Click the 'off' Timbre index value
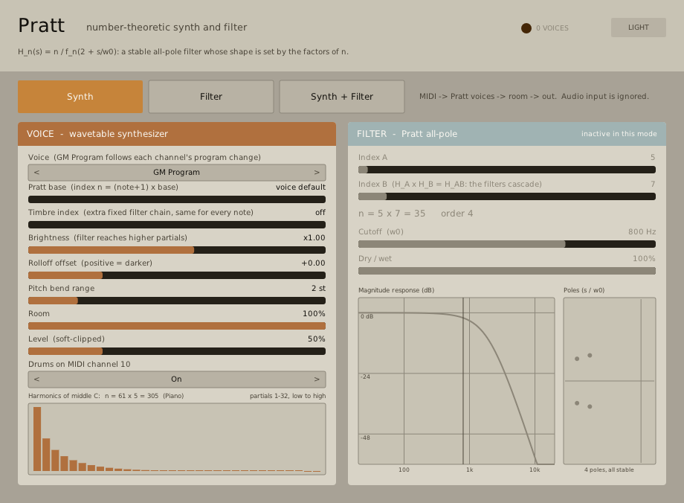The height and width of the screenshot is (503, 684). [x=320, y=213]
